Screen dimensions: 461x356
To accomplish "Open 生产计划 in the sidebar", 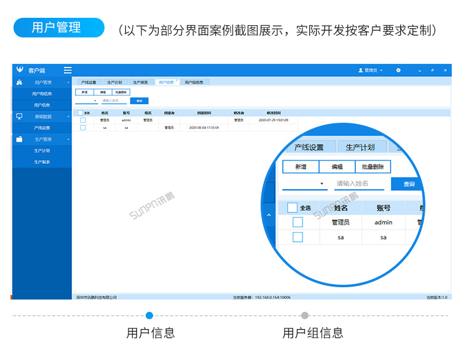I will 42,150.
